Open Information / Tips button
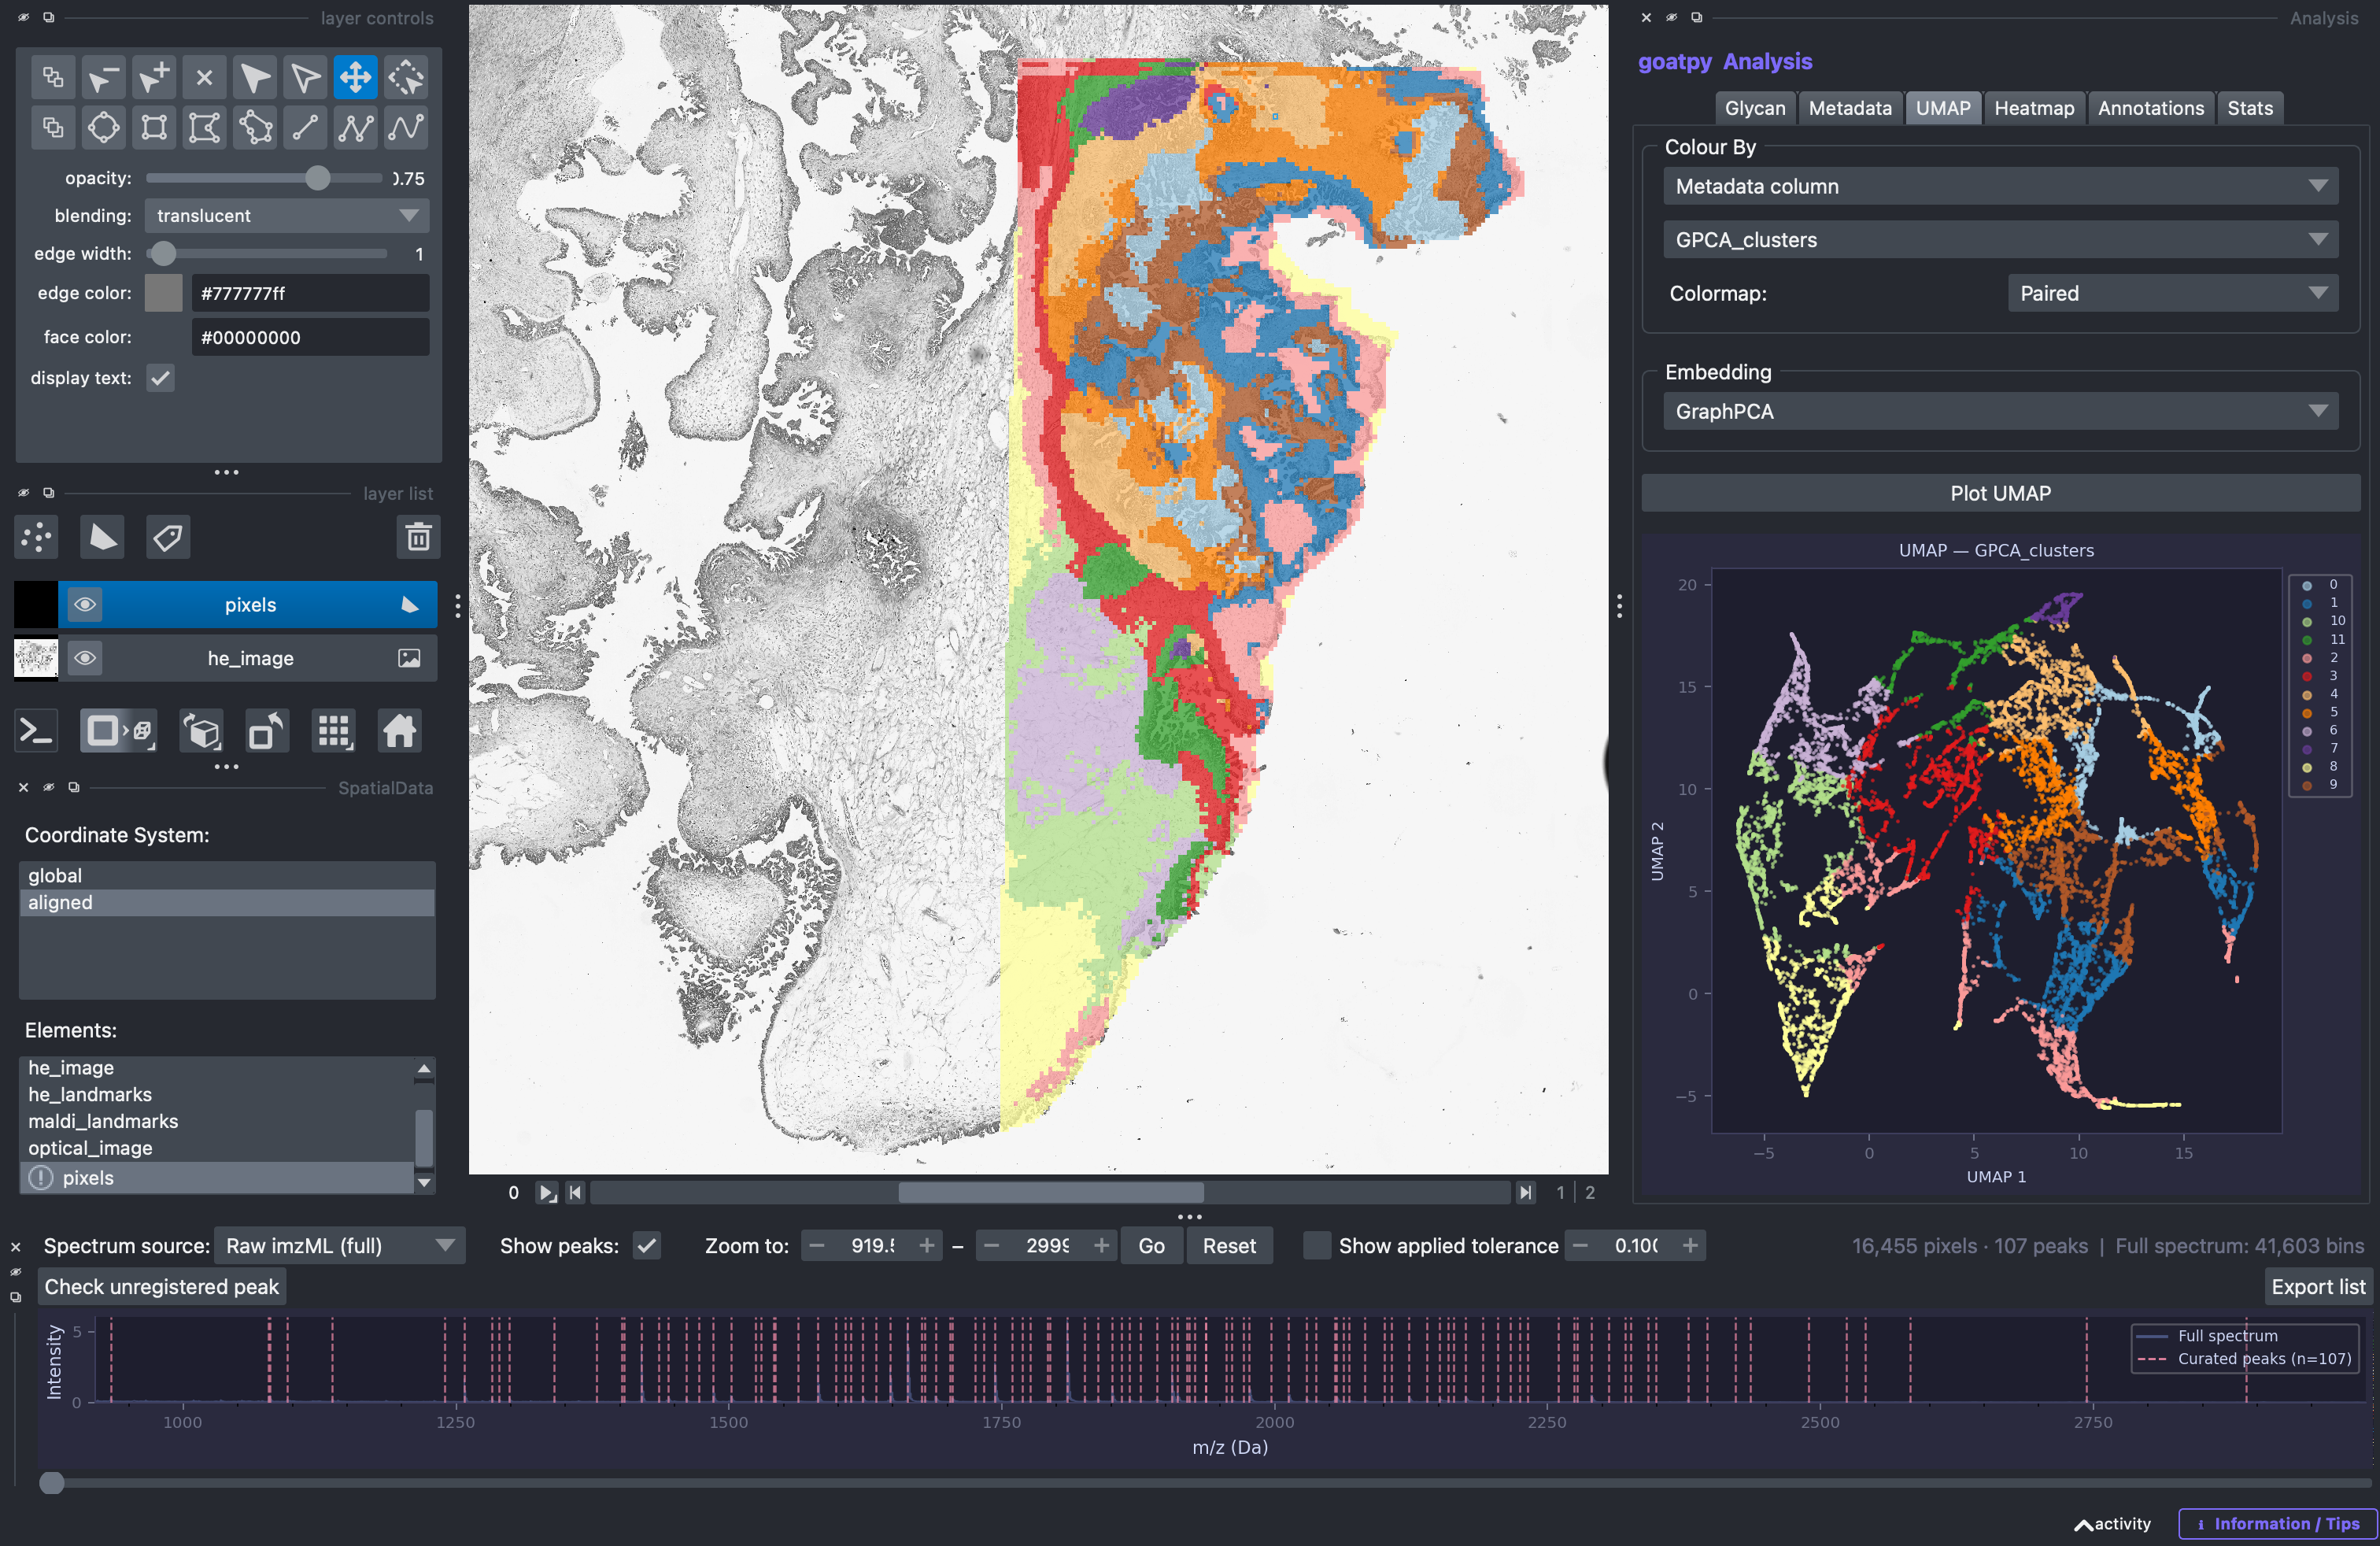This screenshot has height=1546, width=2380. (x=2277, y=1524)
